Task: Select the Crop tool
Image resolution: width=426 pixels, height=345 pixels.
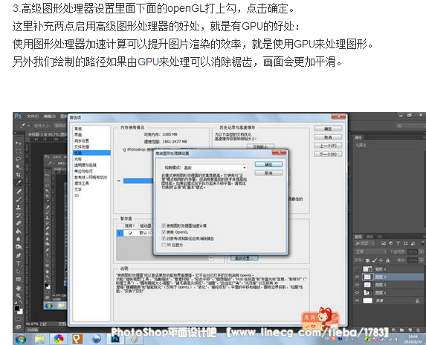Action: (18, 174)
